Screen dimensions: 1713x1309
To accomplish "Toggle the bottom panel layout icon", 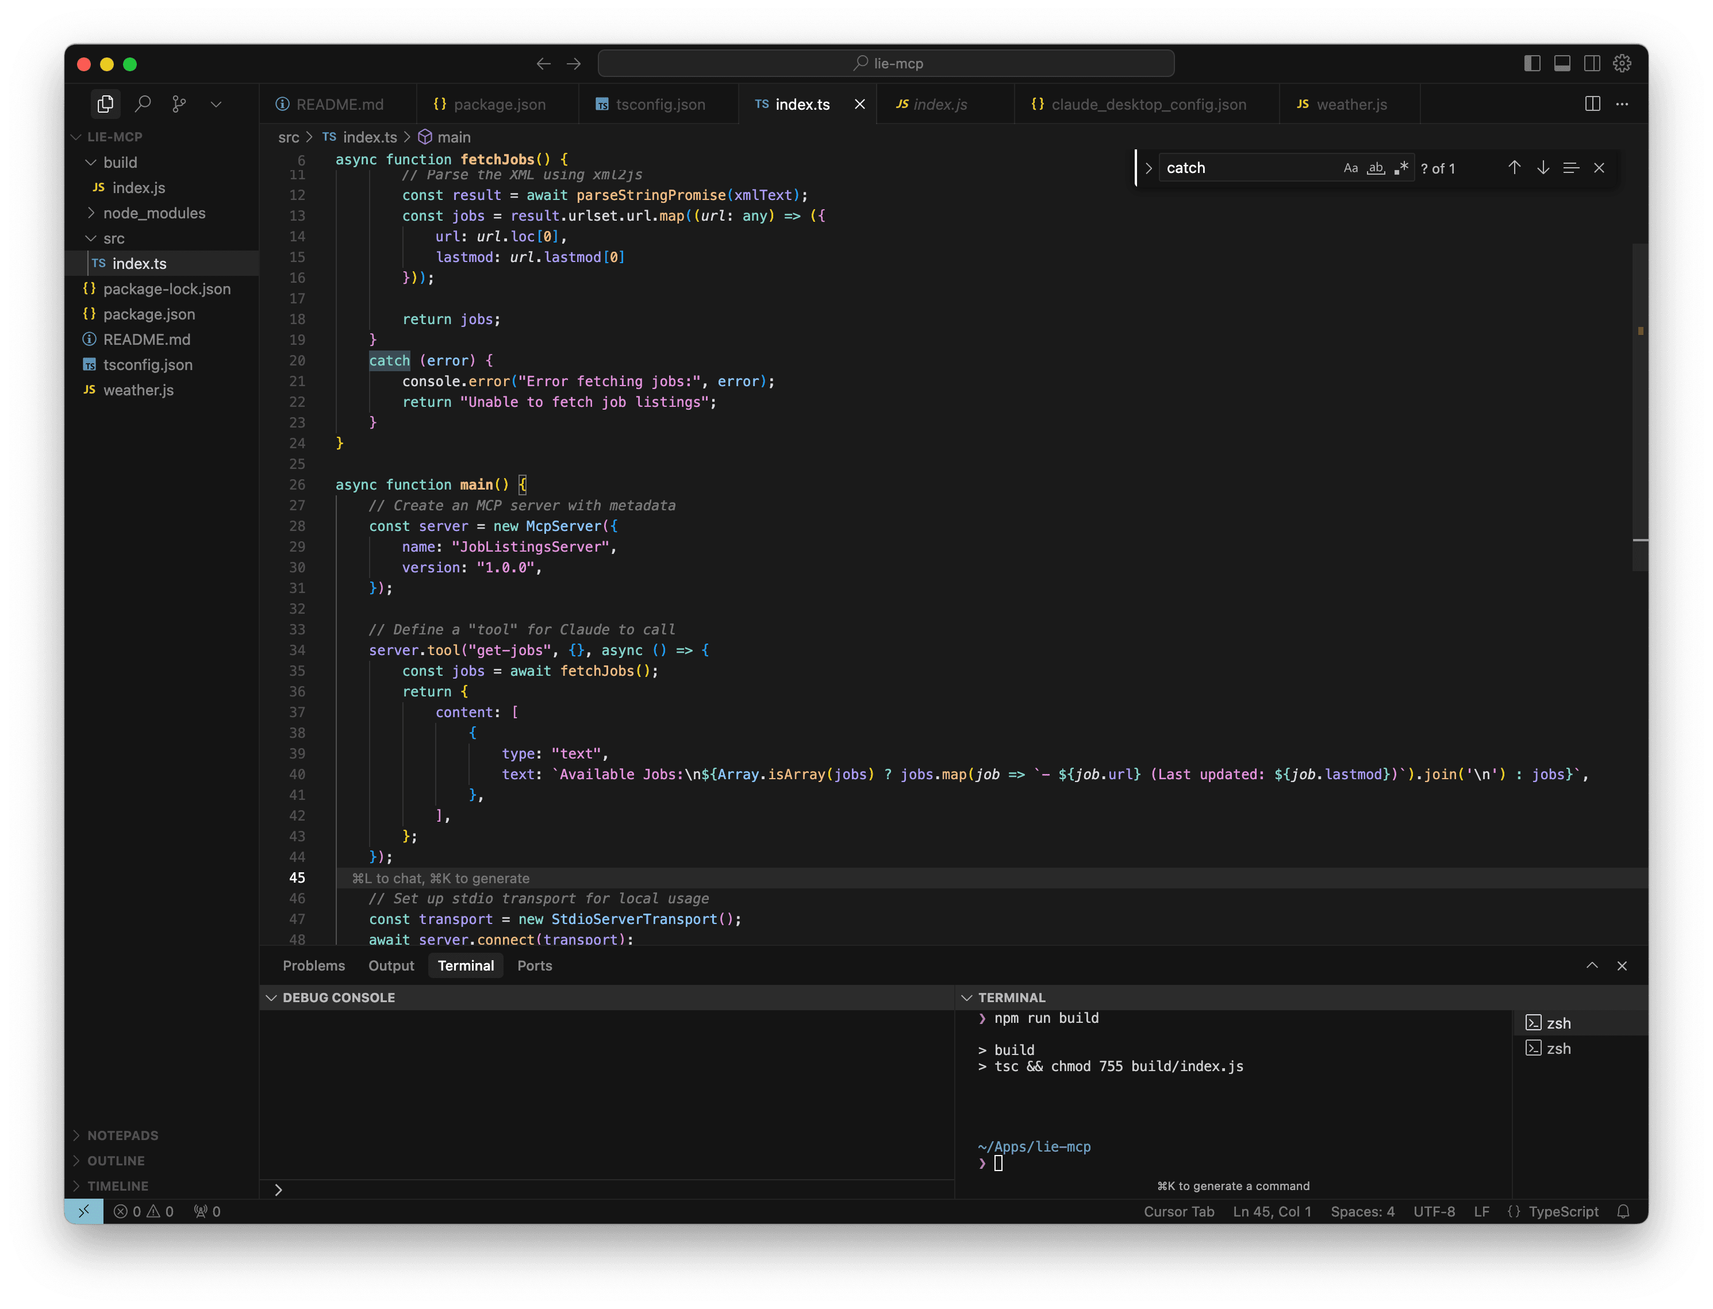I will (x=1562, y=63).
